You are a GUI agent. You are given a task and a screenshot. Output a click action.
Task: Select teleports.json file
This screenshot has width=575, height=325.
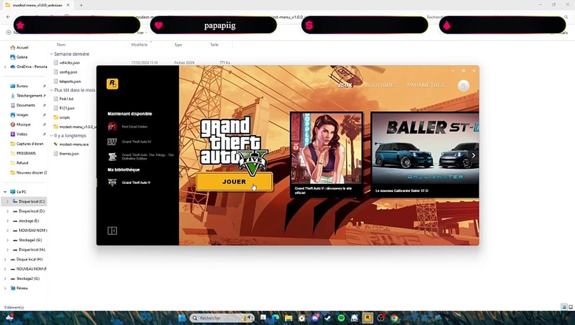[70, 82]
